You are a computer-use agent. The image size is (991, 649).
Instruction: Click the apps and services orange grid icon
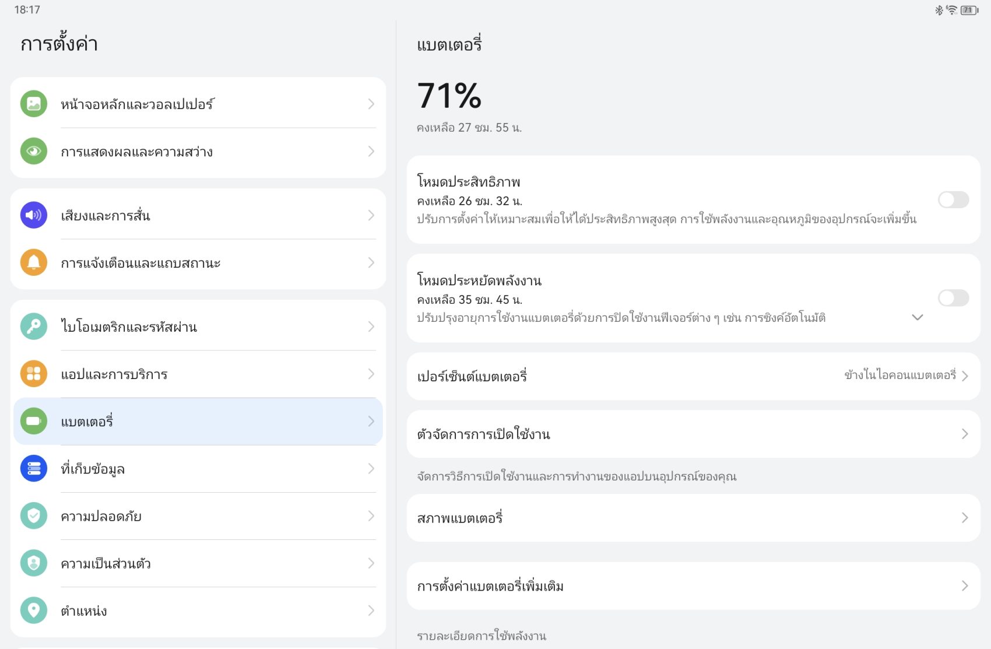tap(34, 374)
